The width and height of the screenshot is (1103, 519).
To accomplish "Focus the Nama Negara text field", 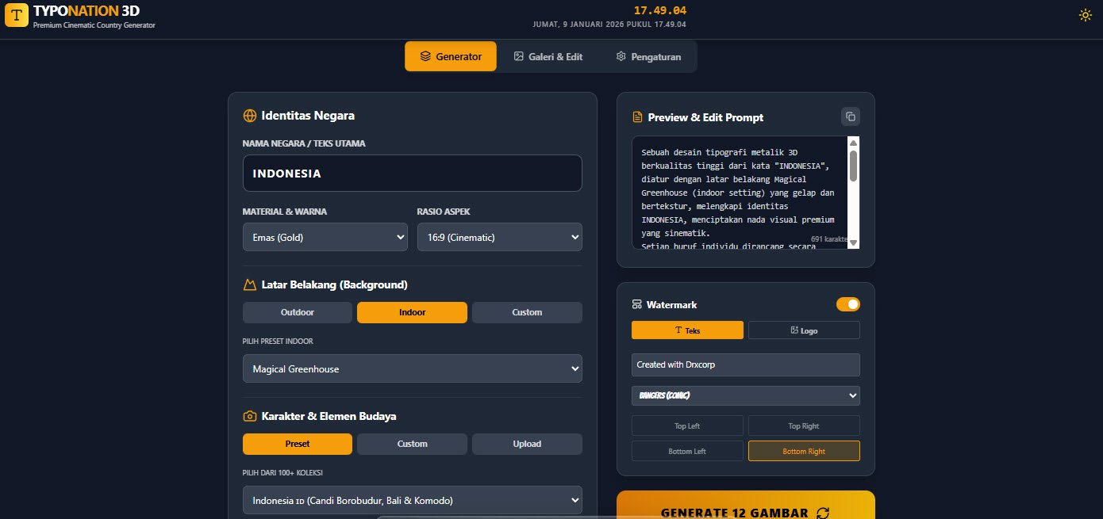I will coord(413,173).
